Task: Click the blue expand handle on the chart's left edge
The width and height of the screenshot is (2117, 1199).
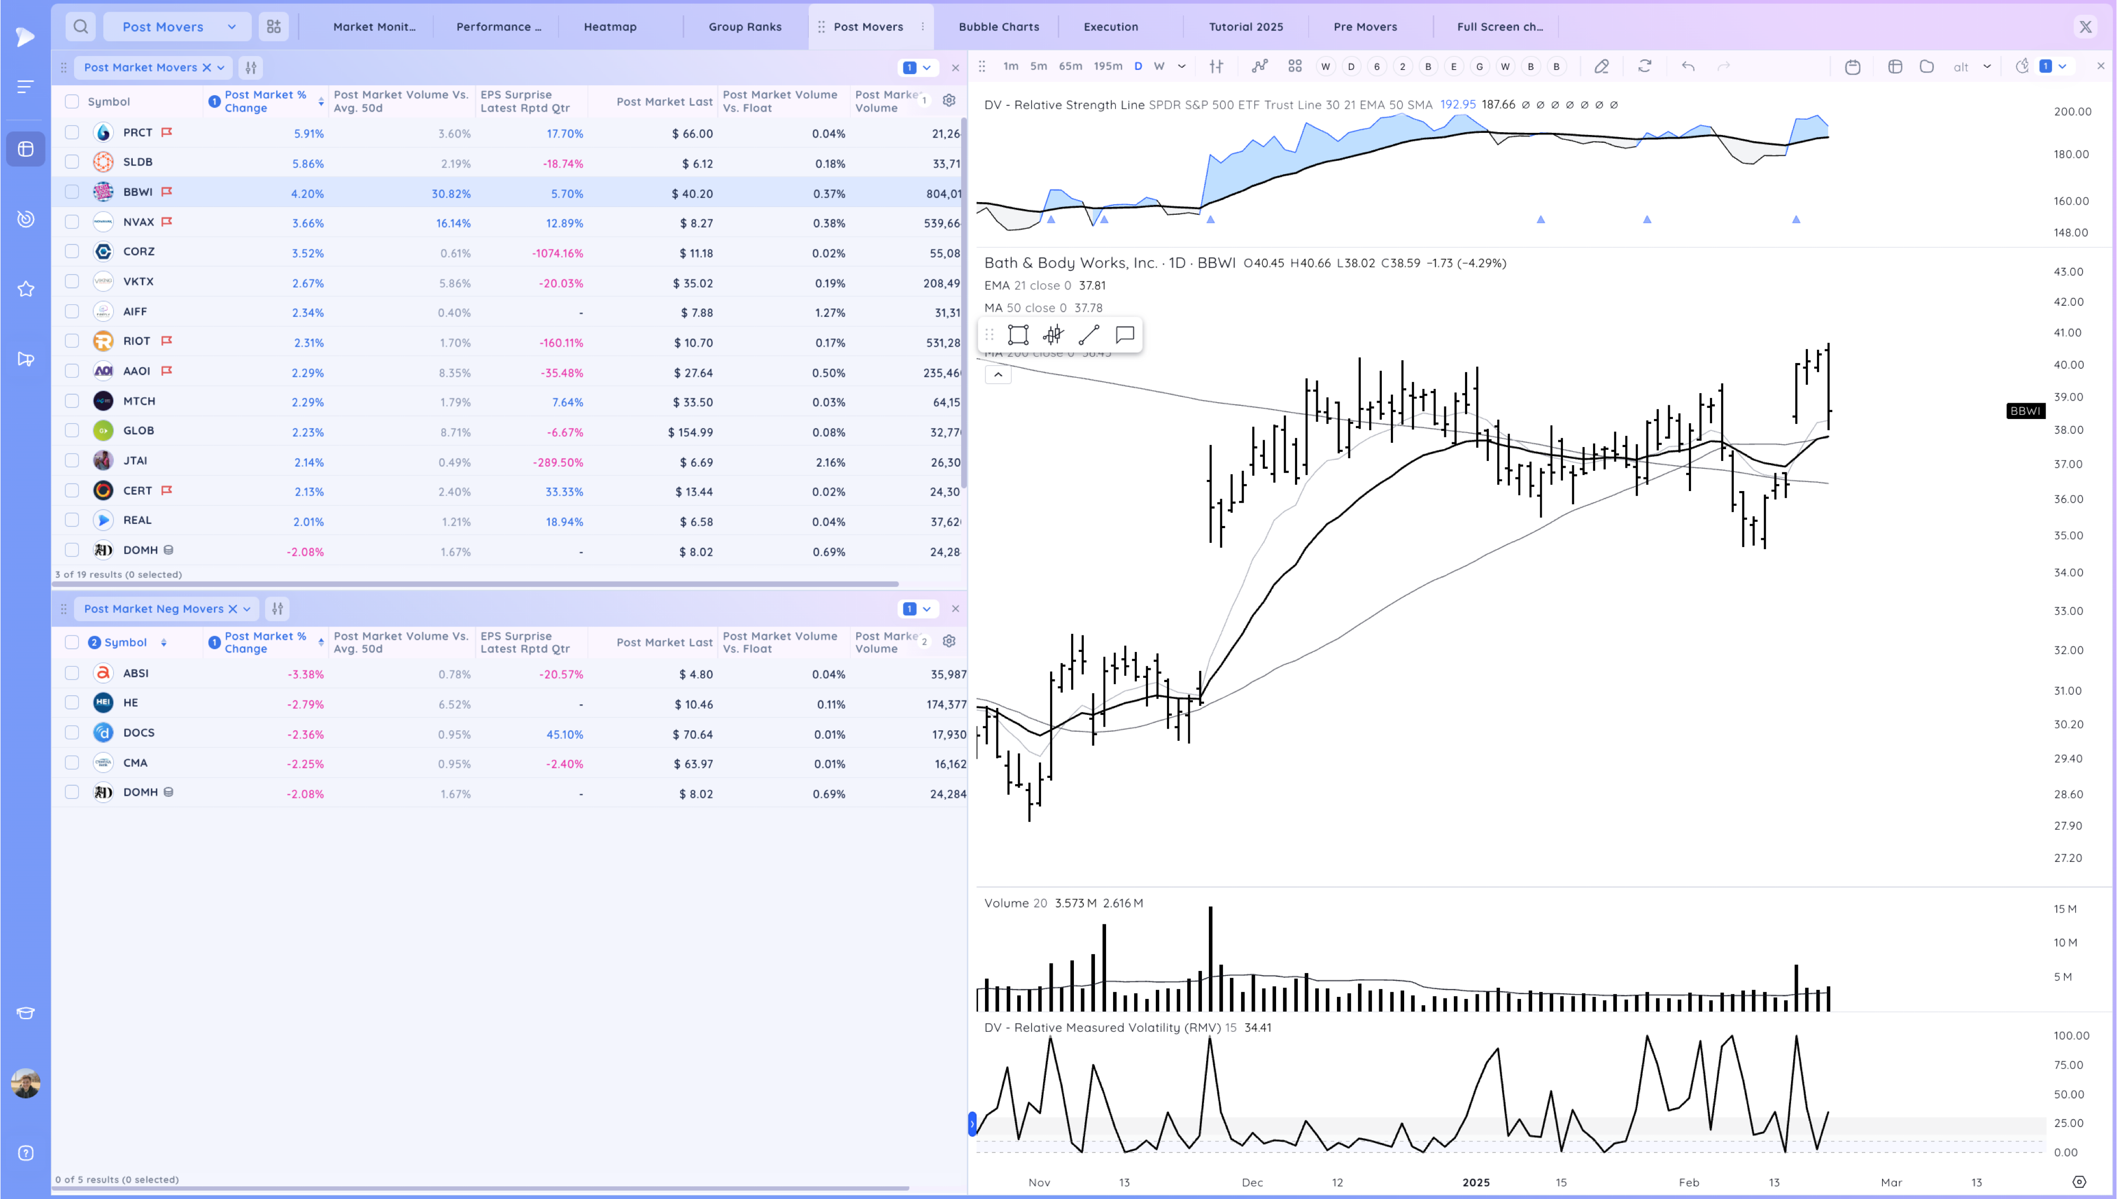Action: click(x=972, y=1123)
